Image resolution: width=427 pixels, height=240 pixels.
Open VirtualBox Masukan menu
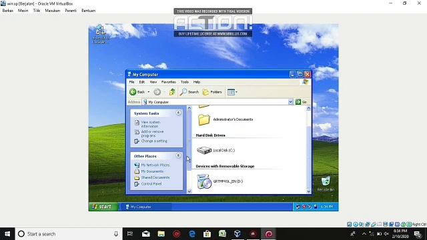53,11
